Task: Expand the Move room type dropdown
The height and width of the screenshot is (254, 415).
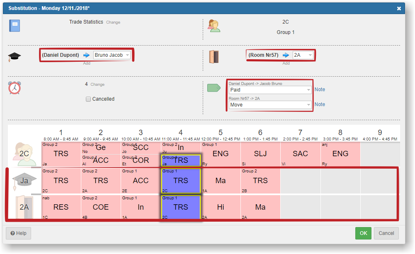Action: click(x=270, y=105)
